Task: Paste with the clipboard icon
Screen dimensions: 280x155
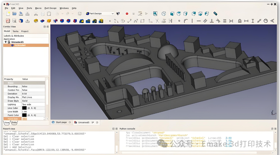Action: point(49,14)
